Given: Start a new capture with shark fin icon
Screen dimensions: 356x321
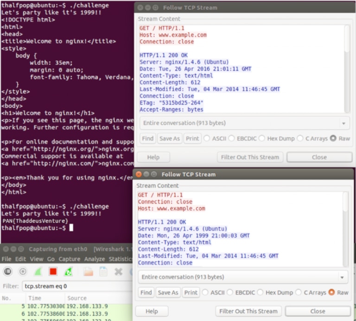Looking at the screenshot, I should (38, 271).
